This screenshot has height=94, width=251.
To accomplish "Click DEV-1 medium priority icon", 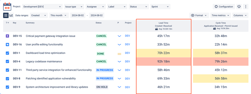I will coord(119,54).
